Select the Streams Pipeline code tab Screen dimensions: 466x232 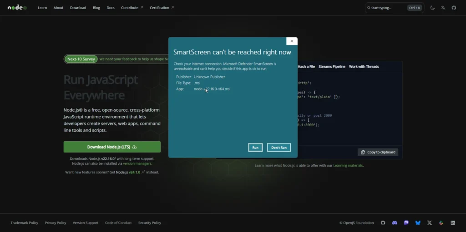coord(332,67)
